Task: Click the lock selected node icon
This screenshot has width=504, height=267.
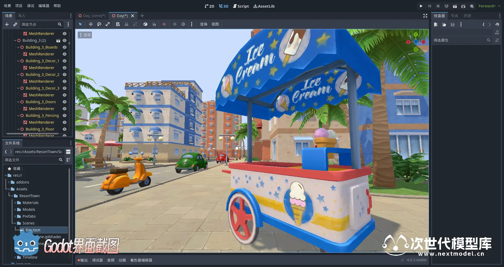Action: [127, 24]
